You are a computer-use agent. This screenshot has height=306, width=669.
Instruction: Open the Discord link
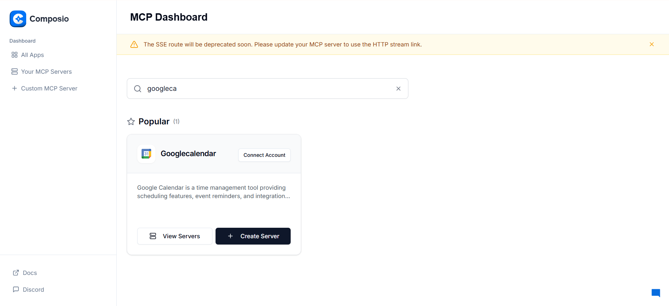coord(33,290)
